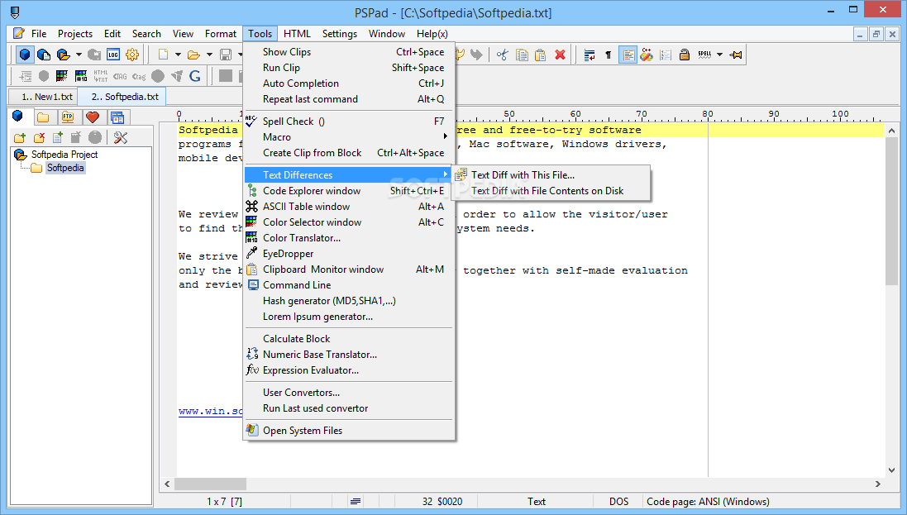The width and height of the screenshot is (907, 515).
Task: Expand the open project dropdown arrow
Action: (78, 55)
